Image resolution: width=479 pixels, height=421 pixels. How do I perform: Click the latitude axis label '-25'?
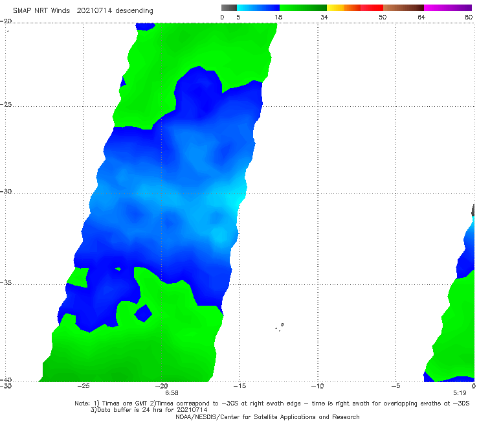(6, 105)
